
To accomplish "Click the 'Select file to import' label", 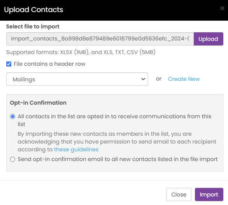I will 33,26.
